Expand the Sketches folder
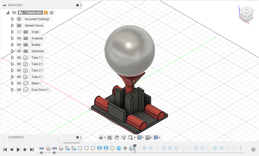259x156 pixels. (12, 51)
